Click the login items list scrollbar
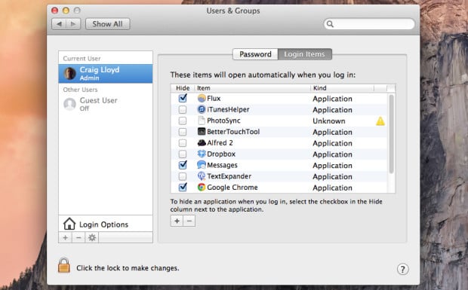 coord(391,134)
